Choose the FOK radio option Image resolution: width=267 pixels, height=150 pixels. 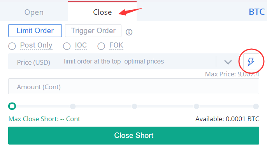click(101, 46)
